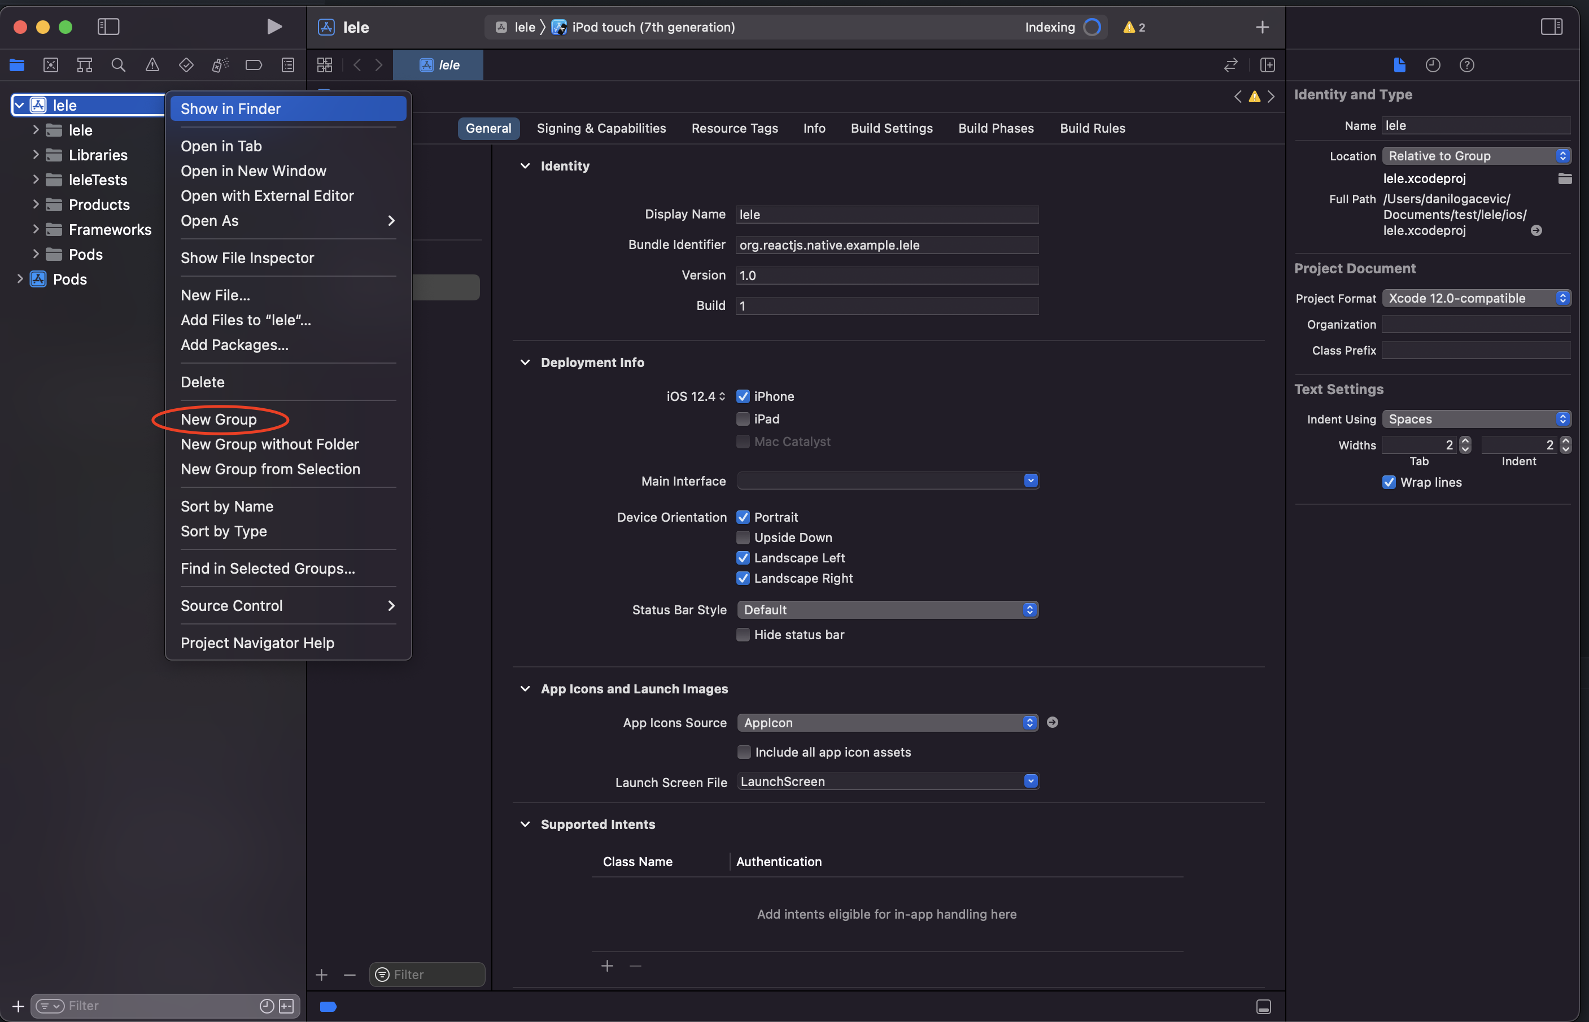Click the Bundle Identifier text field
1589x1022 pixels.
coord(887,245)
